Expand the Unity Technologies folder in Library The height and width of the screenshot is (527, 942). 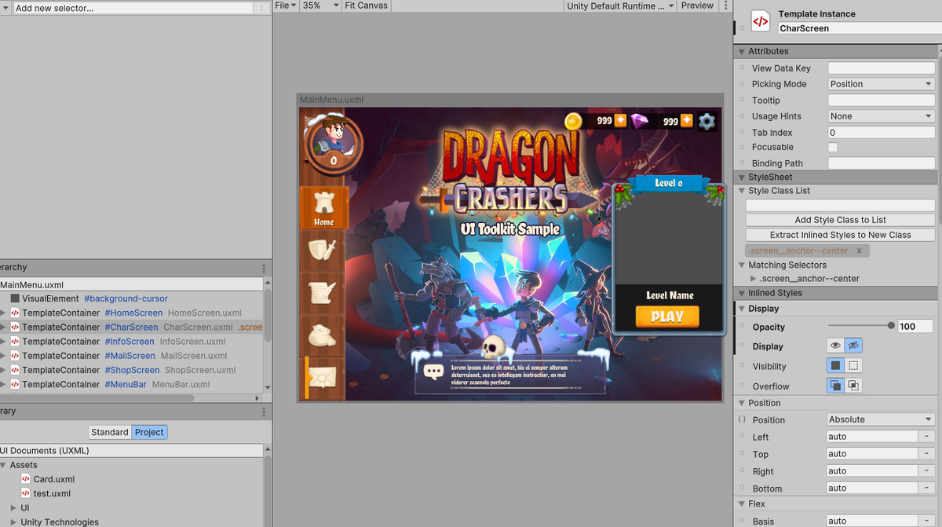click(13, 522)
